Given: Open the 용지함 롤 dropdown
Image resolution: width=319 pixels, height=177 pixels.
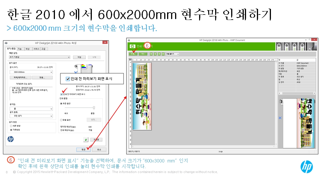Looking at the screenshot, I should 31,109.
